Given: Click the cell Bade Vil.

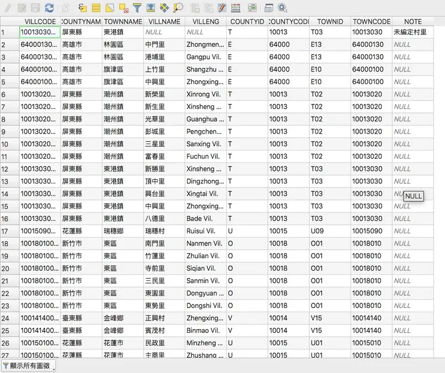Looking at the screenshot, I should tap(206, 218).
